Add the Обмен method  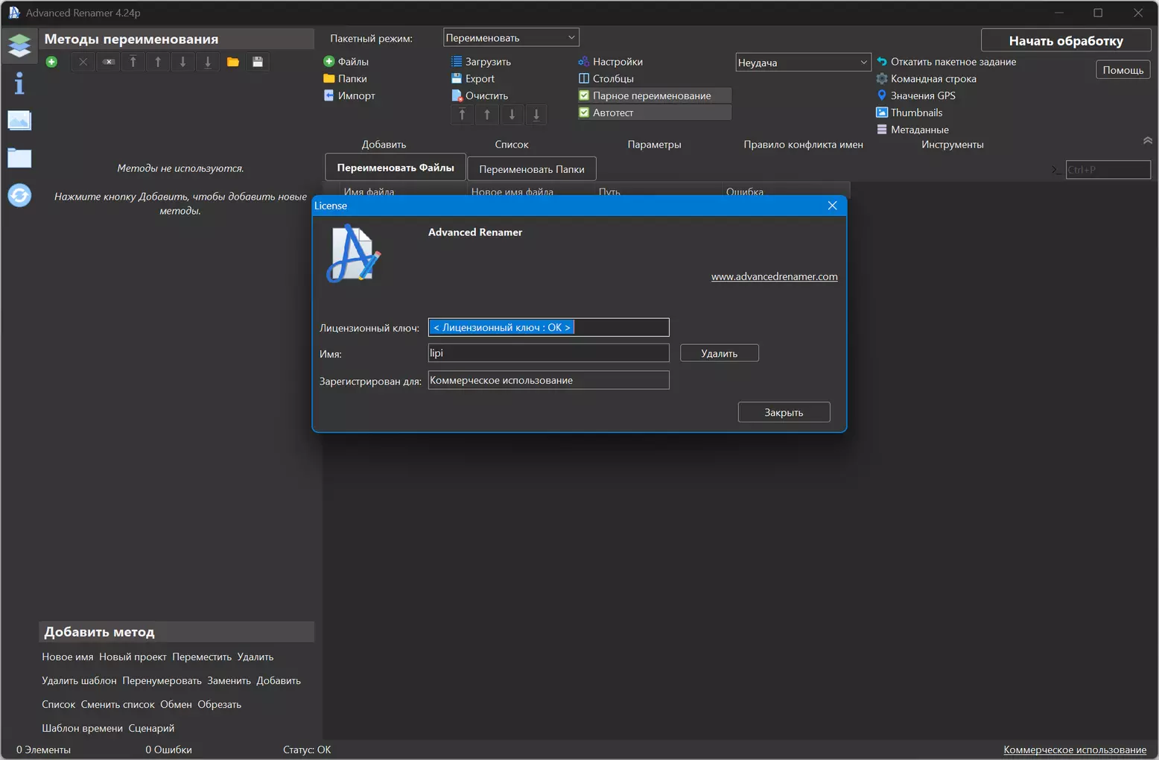coord(176,705)
